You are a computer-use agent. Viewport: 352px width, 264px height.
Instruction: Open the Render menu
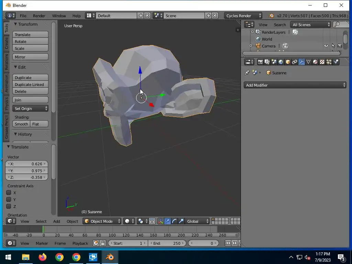(x=39, y=16)
